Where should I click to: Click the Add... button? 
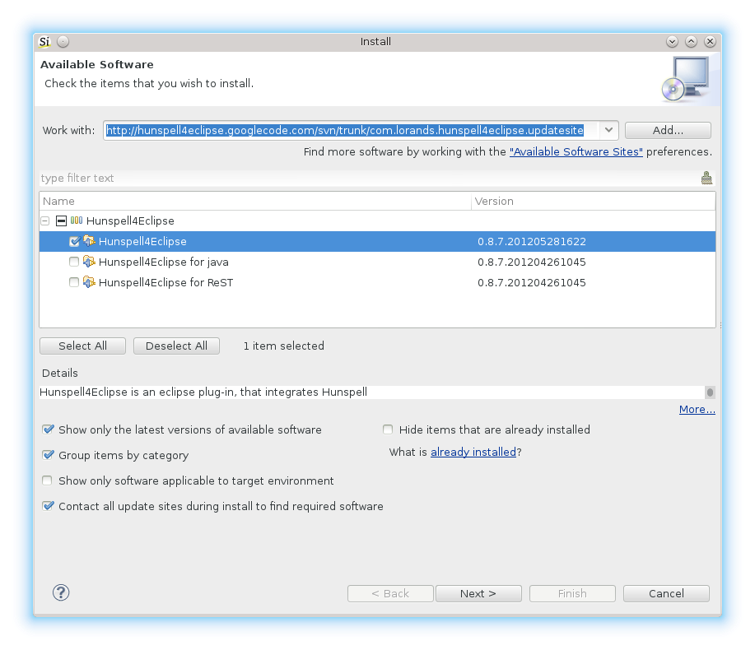coord(668,130)
